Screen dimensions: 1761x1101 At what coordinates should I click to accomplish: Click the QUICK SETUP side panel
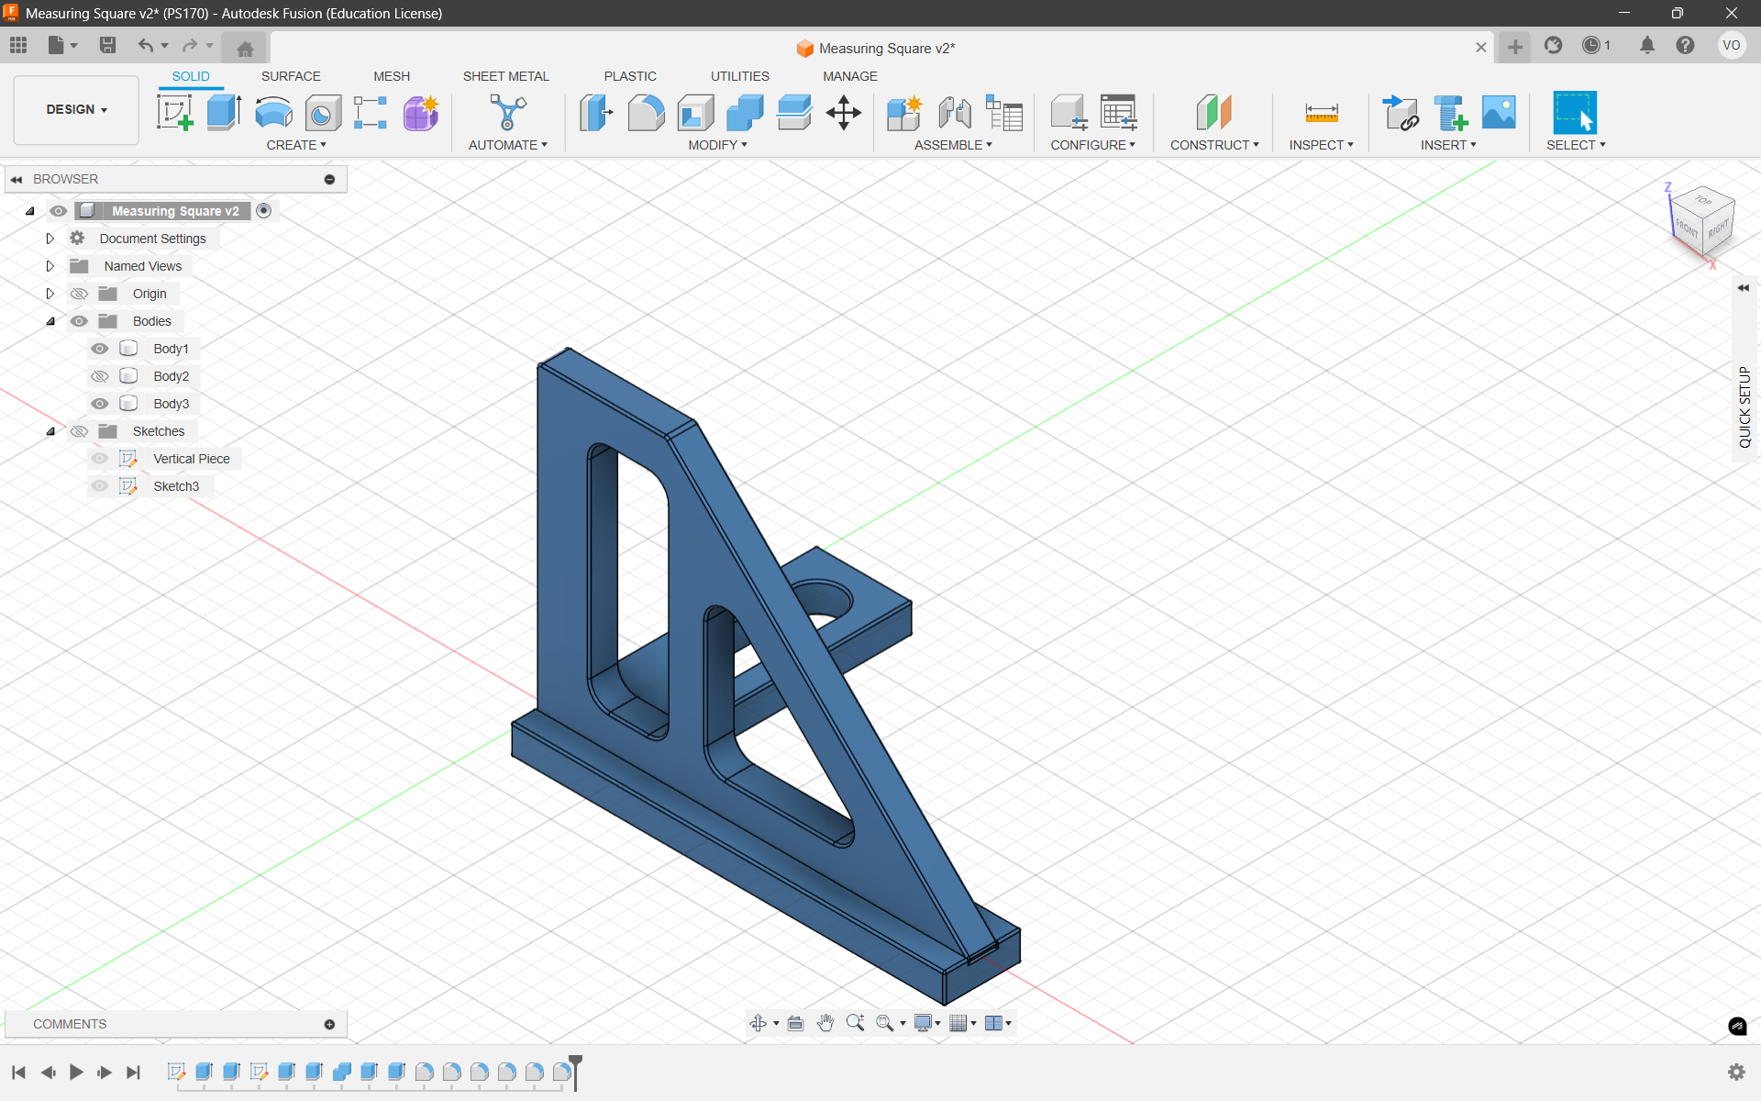1744,406
